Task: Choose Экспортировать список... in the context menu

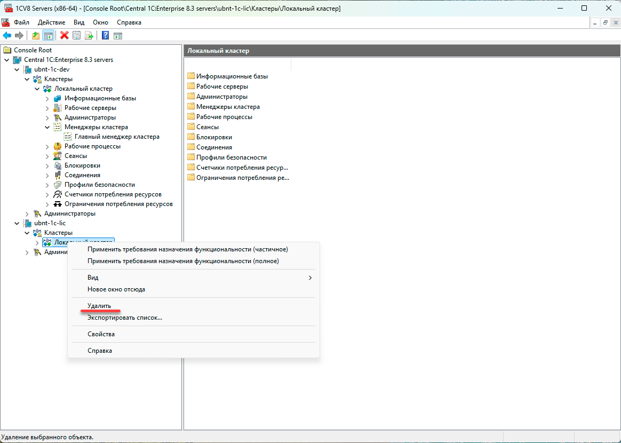Action: point(194,318)
